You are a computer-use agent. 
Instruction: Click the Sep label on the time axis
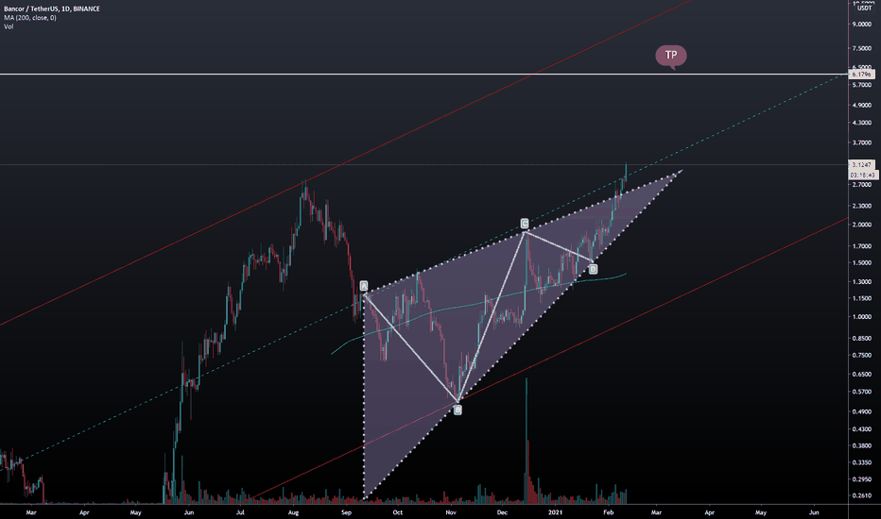(346, 512)
